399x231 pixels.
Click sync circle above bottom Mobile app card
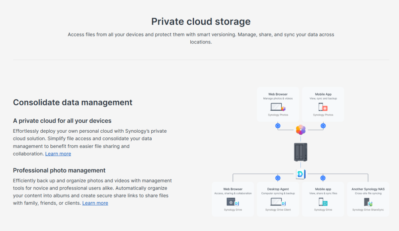pos(323,178)
